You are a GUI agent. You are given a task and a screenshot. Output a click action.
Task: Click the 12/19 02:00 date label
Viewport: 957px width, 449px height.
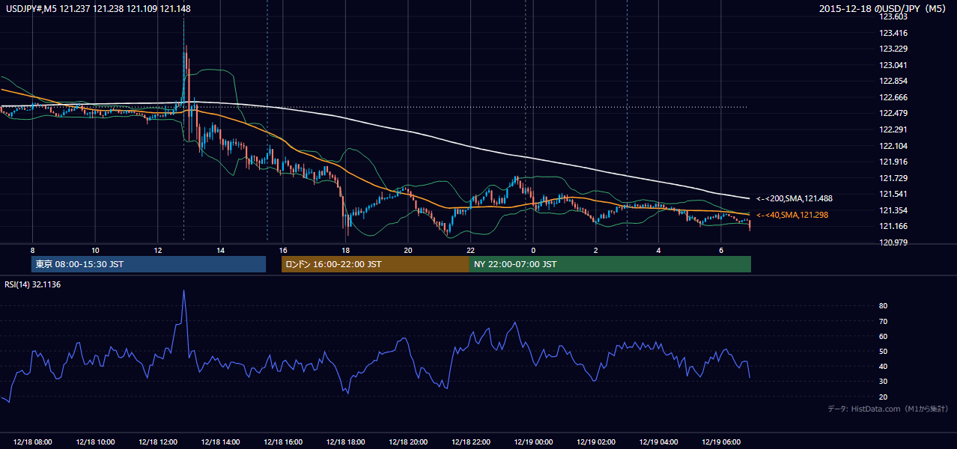596,442
